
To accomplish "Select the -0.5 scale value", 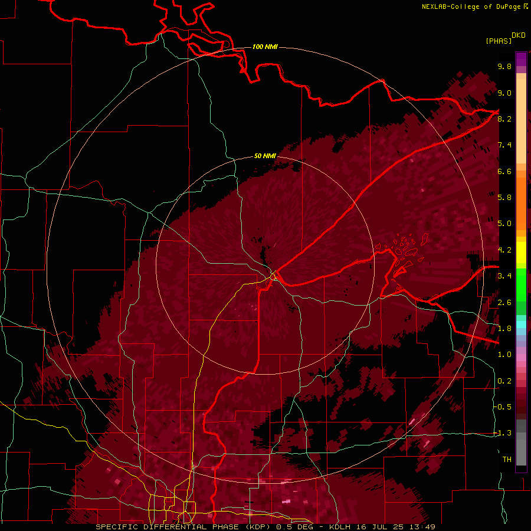I will tap(503, 407).
